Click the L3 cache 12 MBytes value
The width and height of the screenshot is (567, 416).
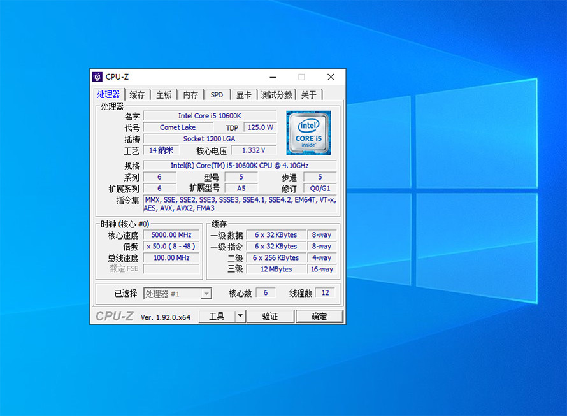[x=276, y=269]
